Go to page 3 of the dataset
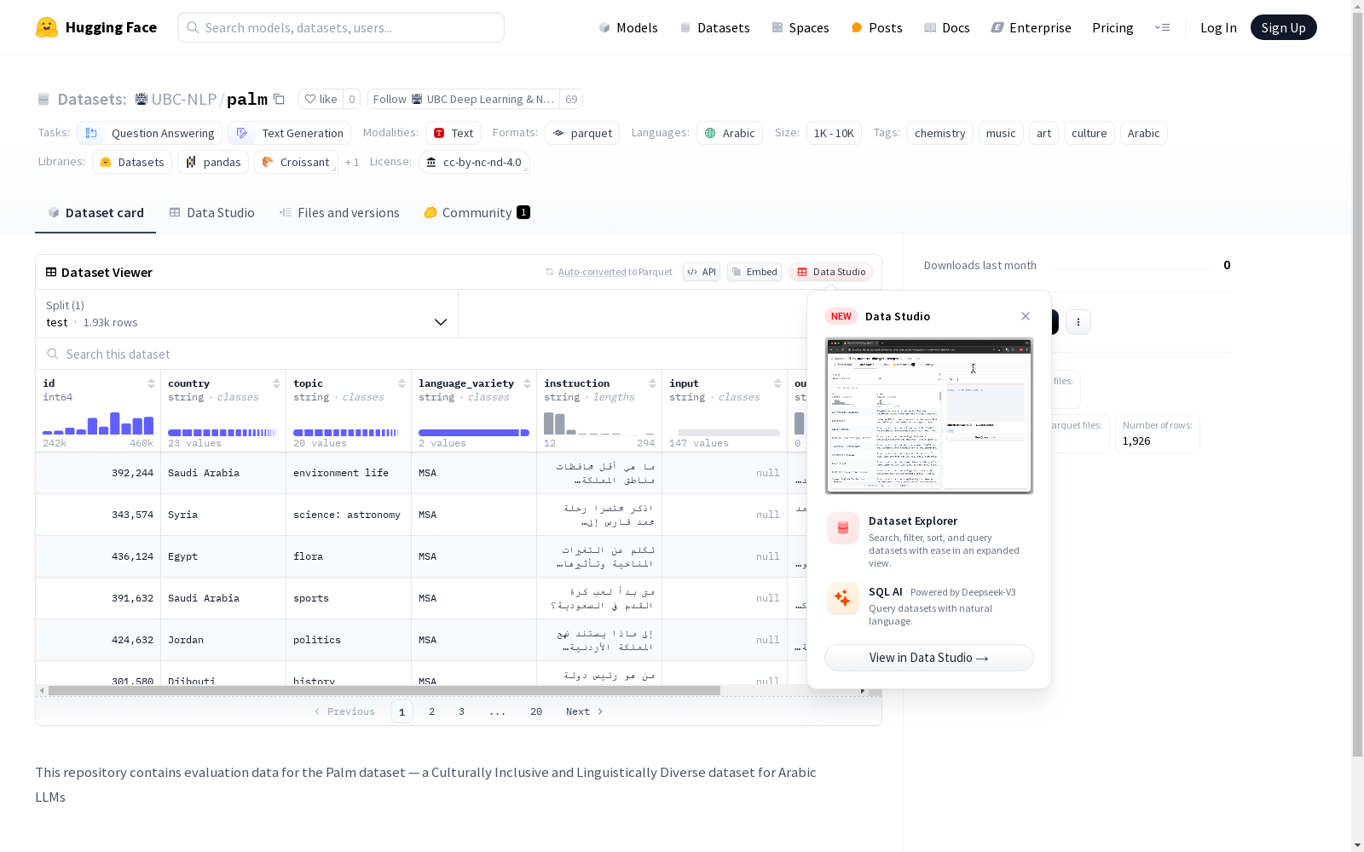 click(x=462, y=711)
